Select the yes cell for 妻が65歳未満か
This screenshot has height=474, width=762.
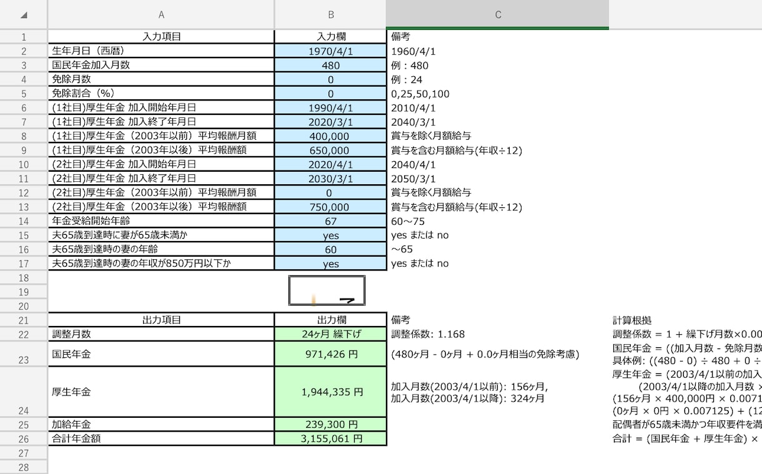coord(330,235)
